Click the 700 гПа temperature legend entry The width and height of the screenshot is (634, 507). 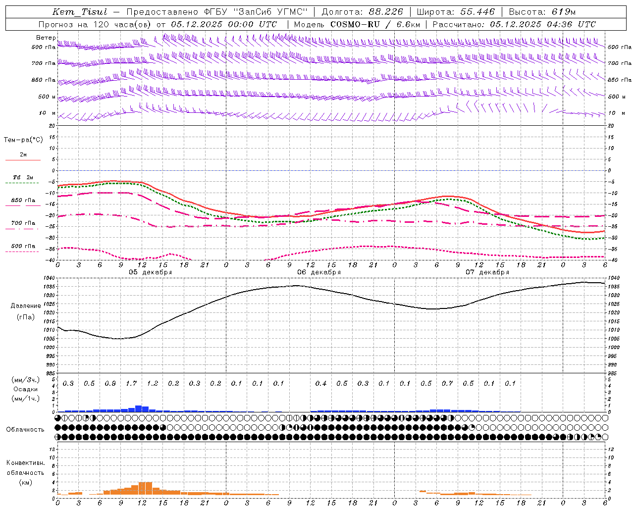pyautogui.click(x=23, y=223)
